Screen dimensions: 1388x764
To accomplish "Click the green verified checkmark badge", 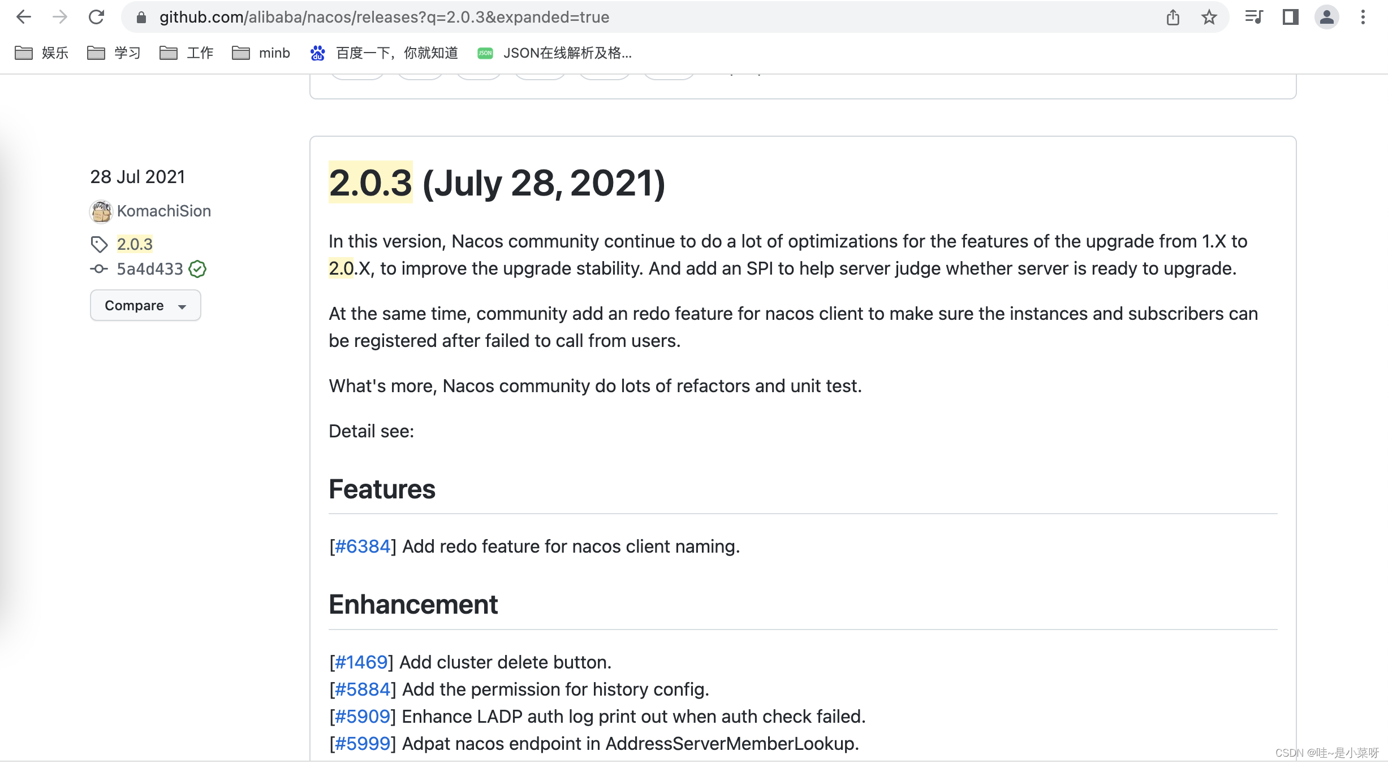I will pos(197,269).
